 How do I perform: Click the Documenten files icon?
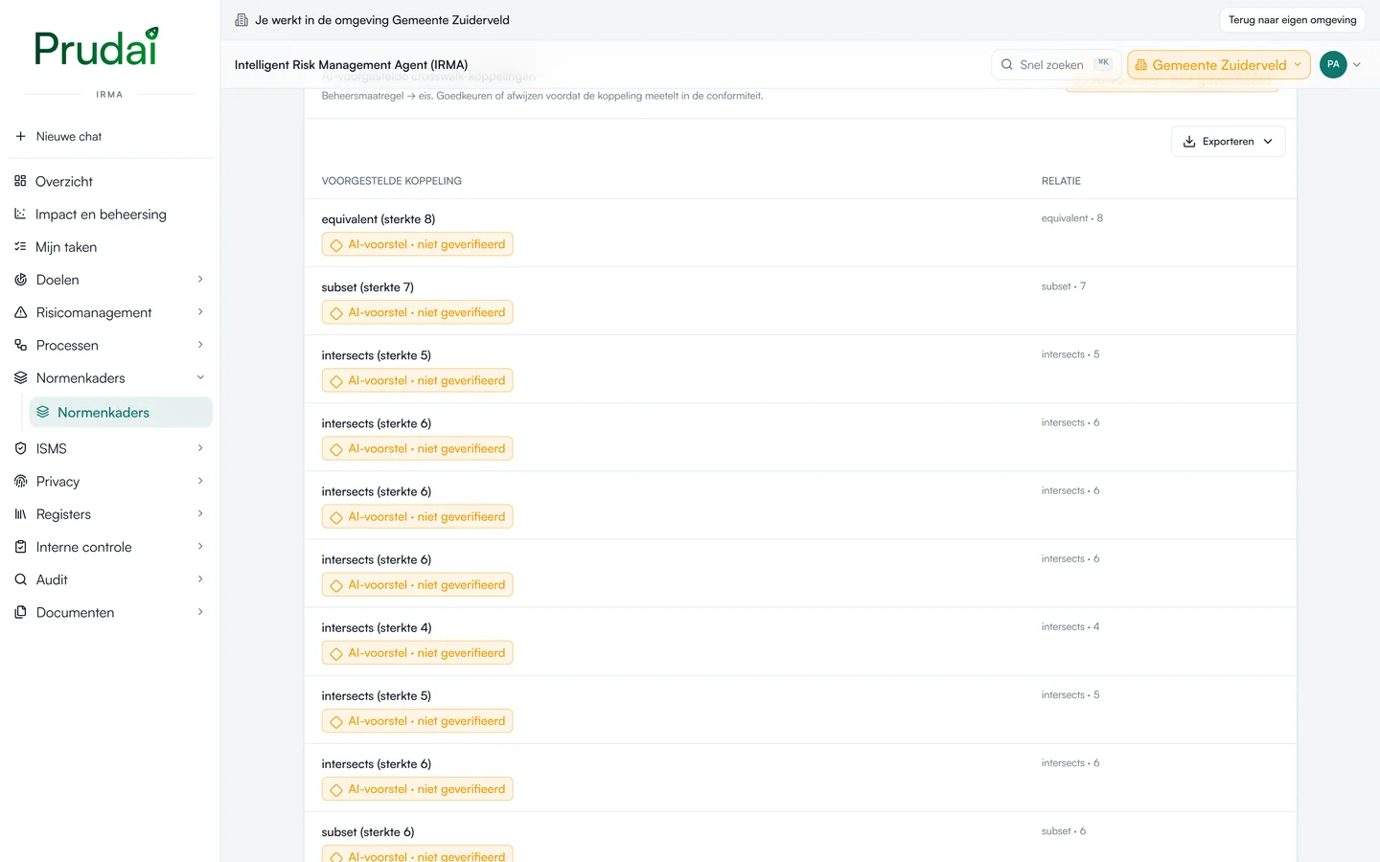click(x=20, y=612)
